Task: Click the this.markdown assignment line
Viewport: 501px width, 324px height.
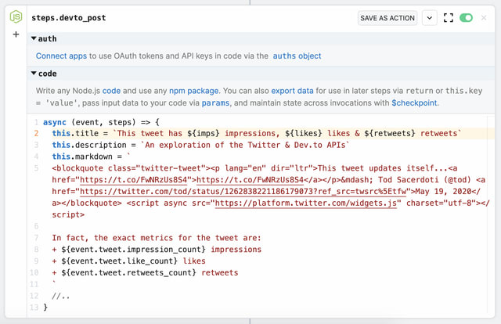Action: 92,157
